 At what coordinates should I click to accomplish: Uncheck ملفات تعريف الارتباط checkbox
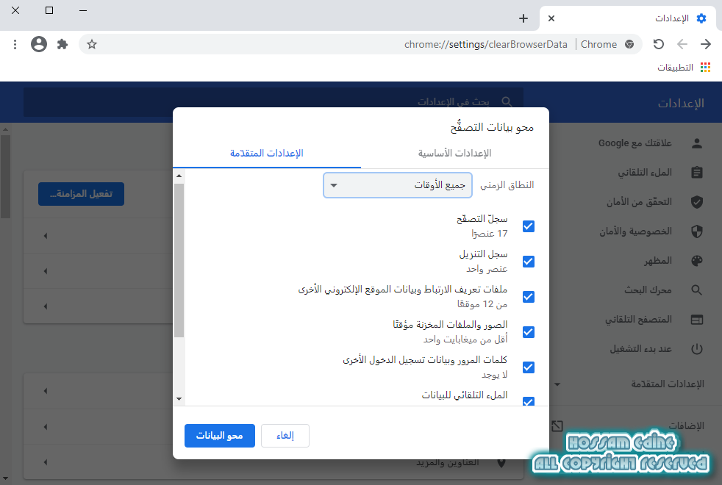coord(529,297)
